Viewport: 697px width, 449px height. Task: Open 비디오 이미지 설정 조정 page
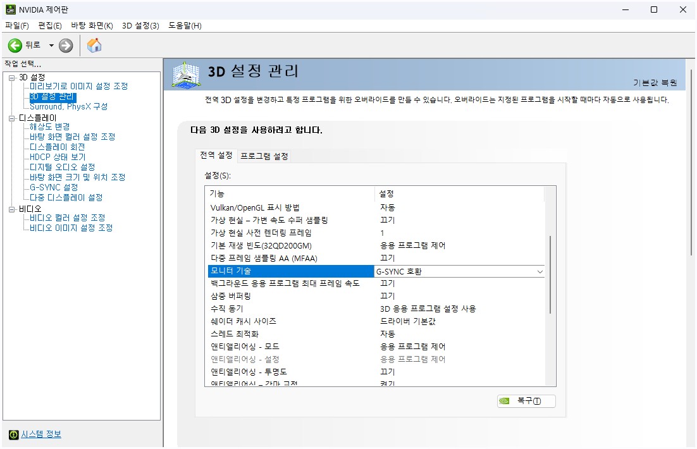[71, 228]
